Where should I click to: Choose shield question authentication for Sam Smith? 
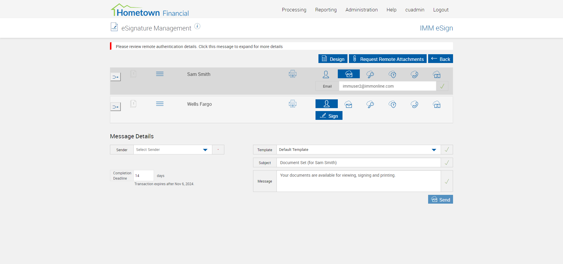(x=392, y=74)
